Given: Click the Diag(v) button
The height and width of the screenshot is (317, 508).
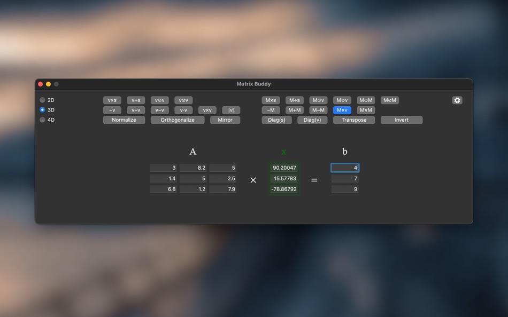Looking at the screenshot, I should pos(312,120).
